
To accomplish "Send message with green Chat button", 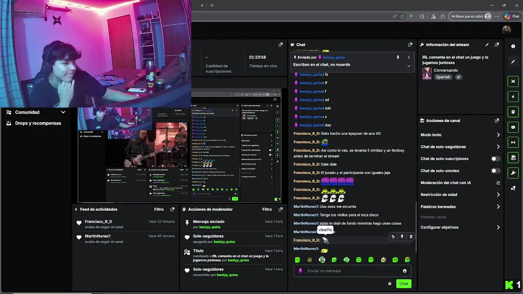I will (x=404, y=284).
